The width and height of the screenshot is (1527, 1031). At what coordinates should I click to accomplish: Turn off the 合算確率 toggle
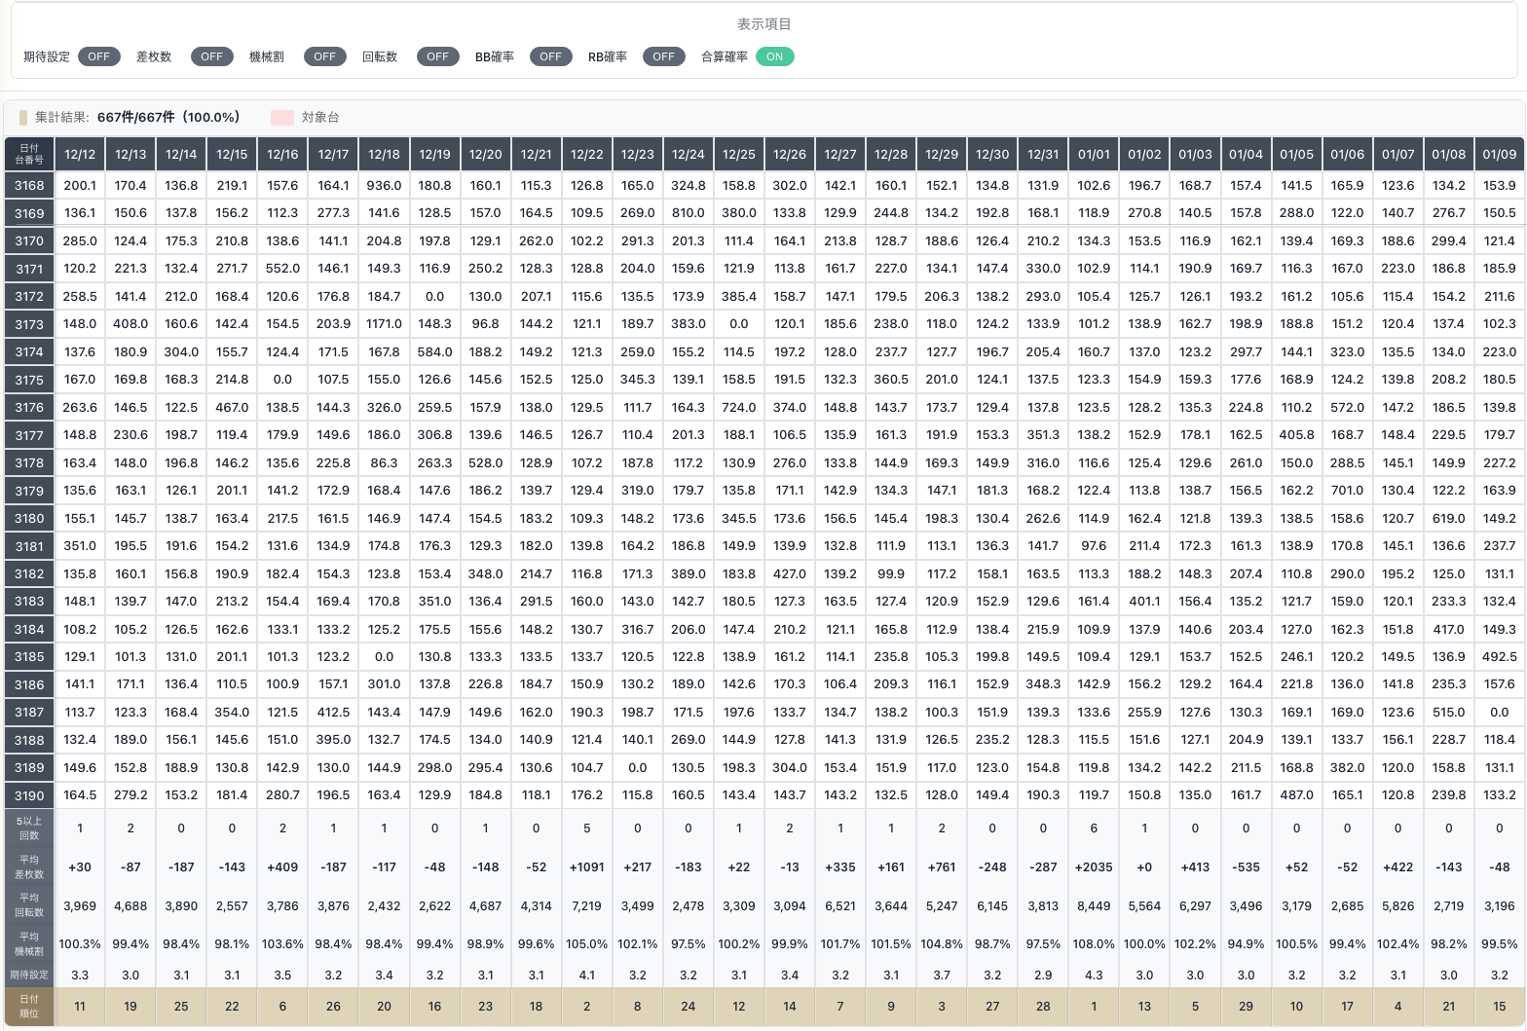click(774, 56)
